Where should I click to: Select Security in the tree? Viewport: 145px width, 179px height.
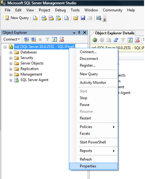pyautogui.click(x=27, y=58)
